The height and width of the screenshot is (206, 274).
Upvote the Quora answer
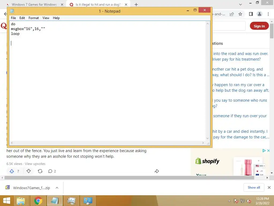[12, 171]
